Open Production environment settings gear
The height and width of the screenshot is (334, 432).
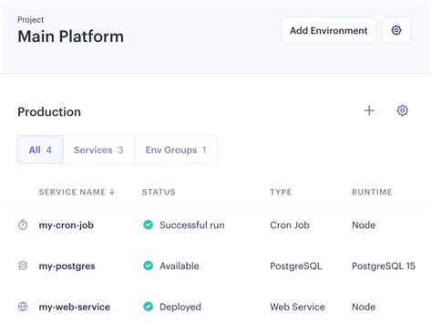point(402,110)
